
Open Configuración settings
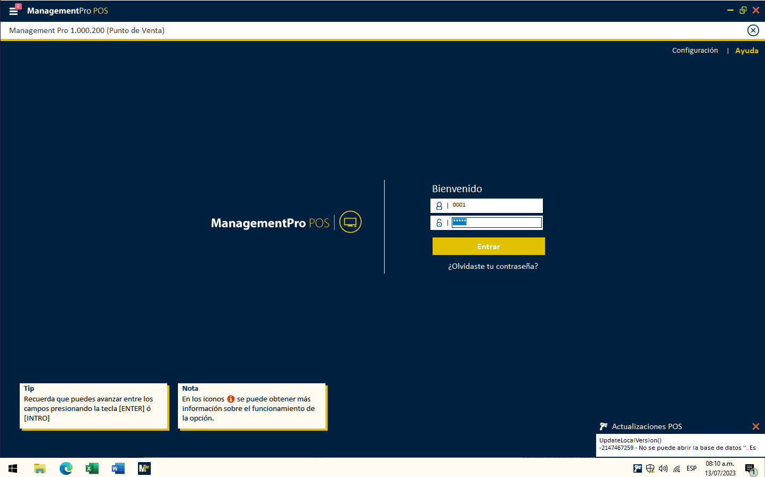pos(695,51)
